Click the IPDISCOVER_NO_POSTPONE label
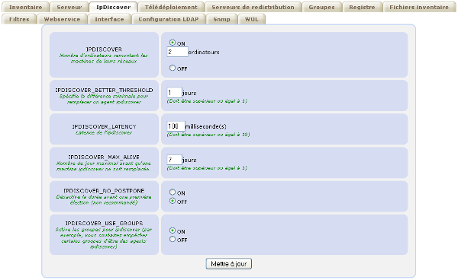 (x=104, y=191)
